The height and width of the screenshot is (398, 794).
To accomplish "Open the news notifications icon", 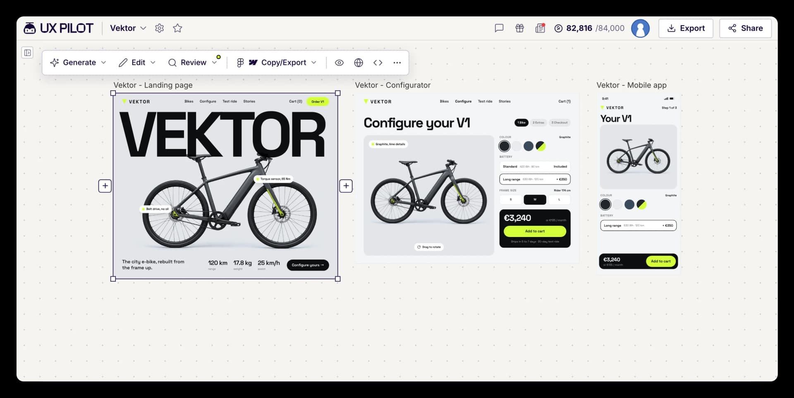I will [540, 28].
